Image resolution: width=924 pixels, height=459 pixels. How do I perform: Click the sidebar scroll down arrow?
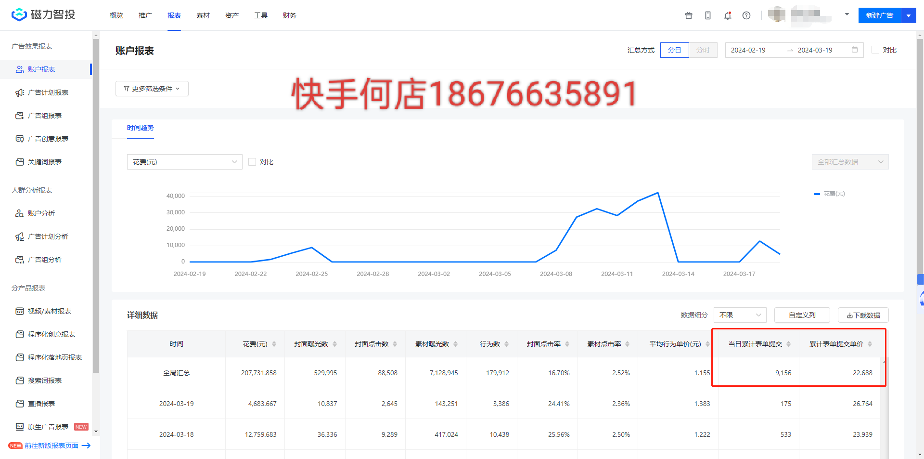[x=96, y=432]
